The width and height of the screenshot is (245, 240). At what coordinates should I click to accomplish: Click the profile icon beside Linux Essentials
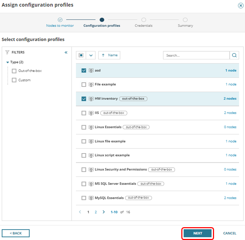(91, 127)
